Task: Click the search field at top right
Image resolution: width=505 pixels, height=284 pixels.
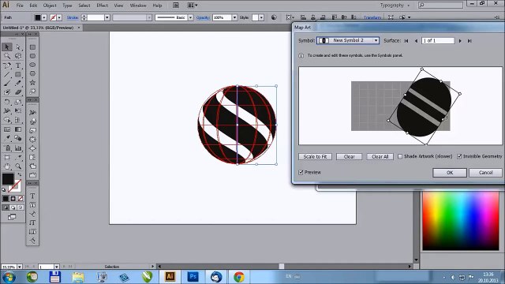Action: (x=440, y=6)
